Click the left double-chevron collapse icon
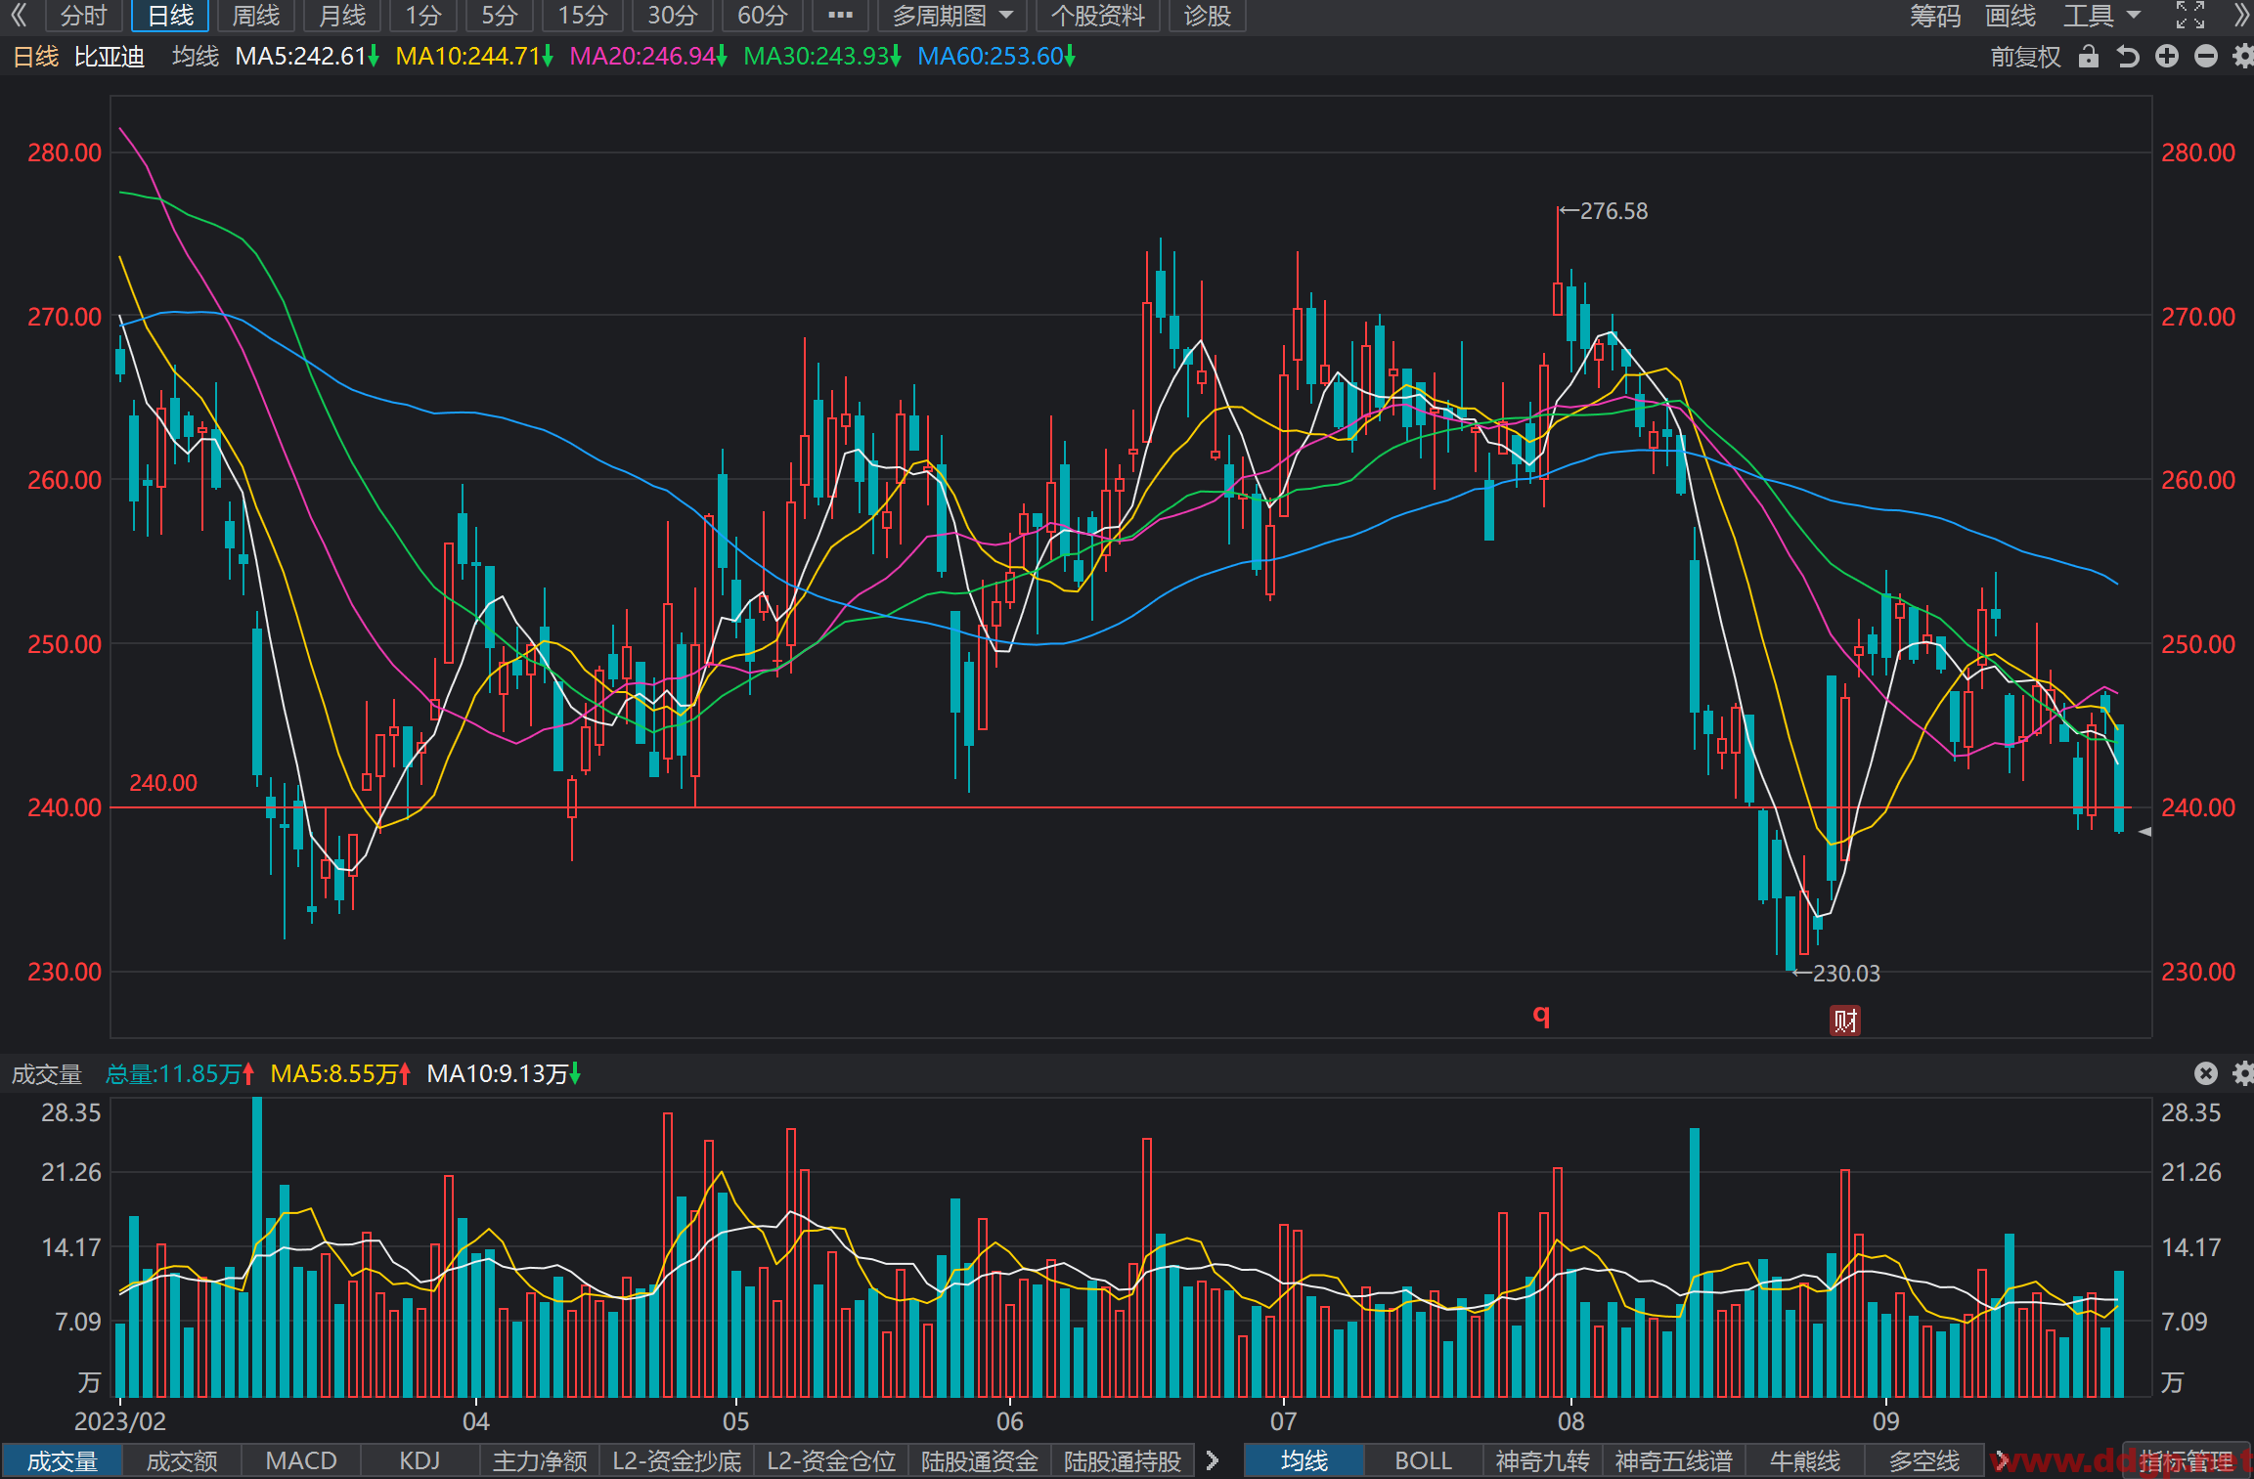This screenshot has height=1479, width=2254. coord(18,15)
